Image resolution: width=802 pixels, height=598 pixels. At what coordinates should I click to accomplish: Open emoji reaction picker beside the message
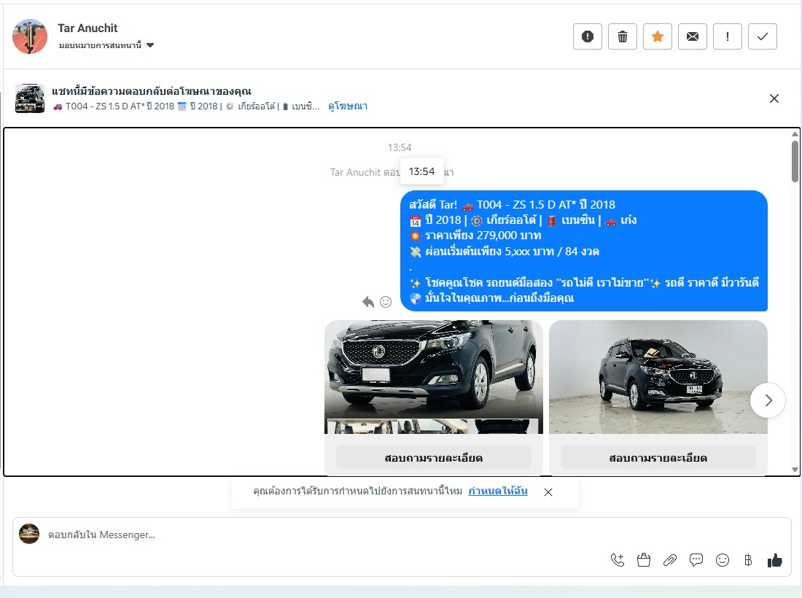point(386,301)
